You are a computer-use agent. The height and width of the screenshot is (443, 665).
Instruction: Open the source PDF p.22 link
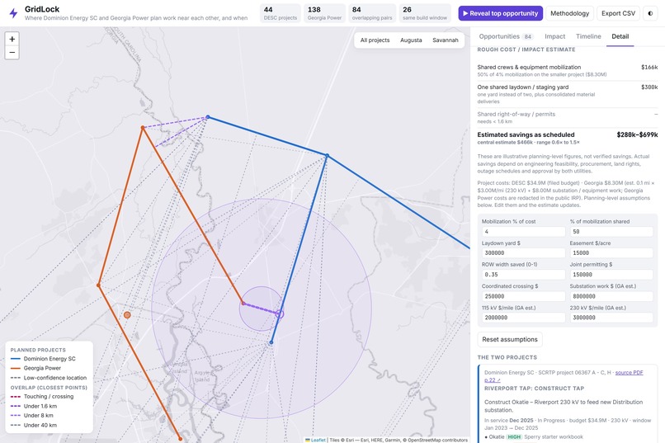(x=630, y=373)
